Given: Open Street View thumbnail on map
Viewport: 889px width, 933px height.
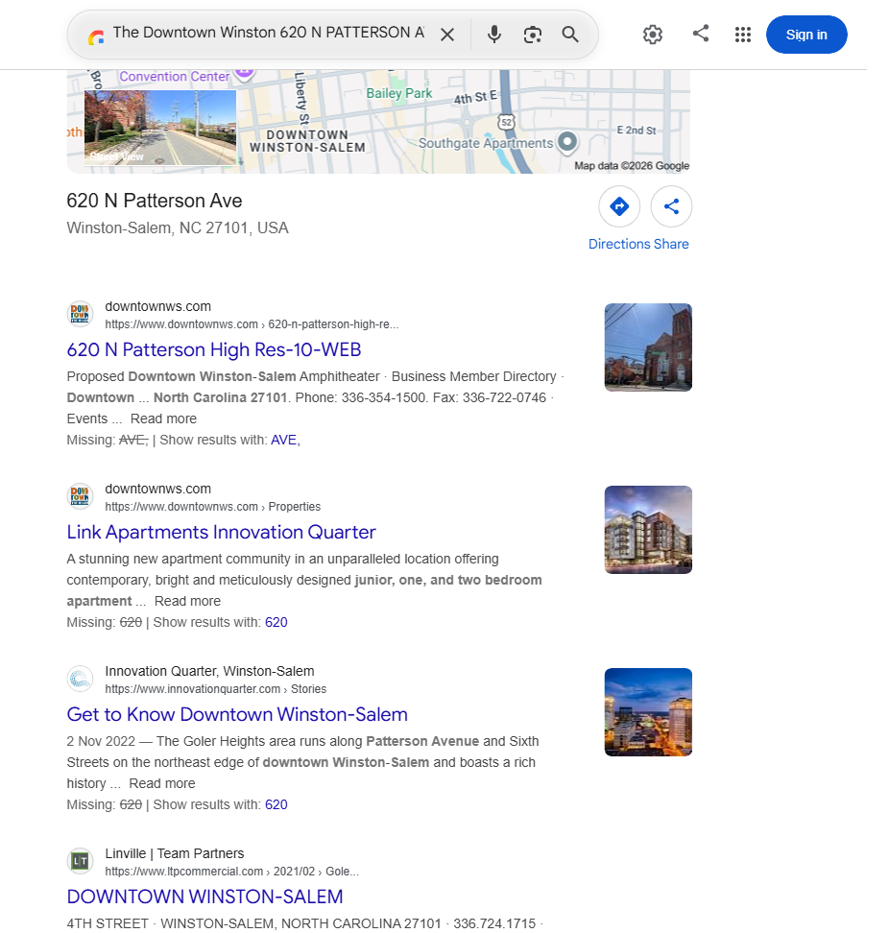Looking at the screenshot, I should pos(160,128).
